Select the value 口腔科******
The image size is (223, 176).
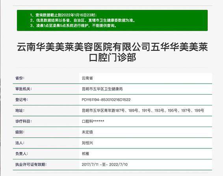[x=93, y=121]
